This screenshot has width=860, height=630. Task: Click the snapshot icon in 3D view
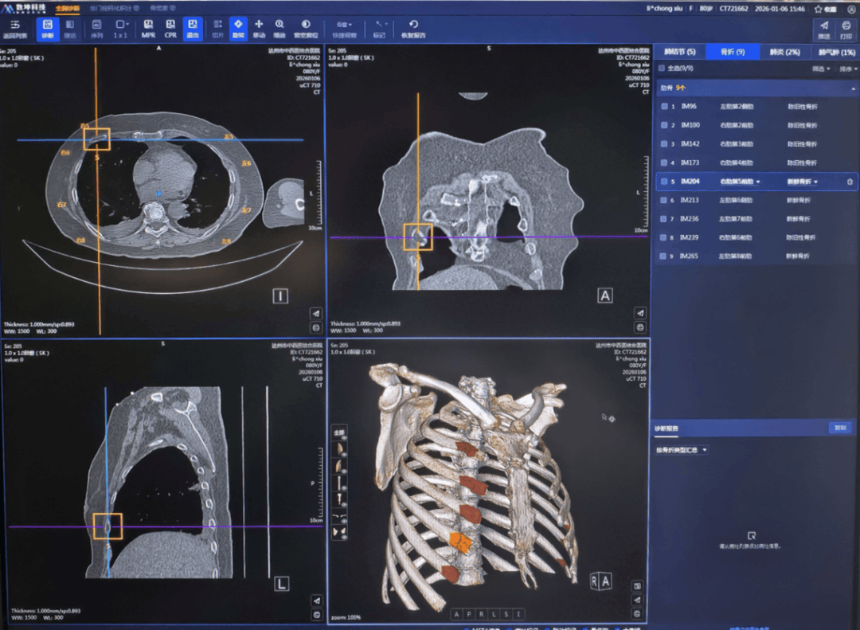click(x=637, y=585)
